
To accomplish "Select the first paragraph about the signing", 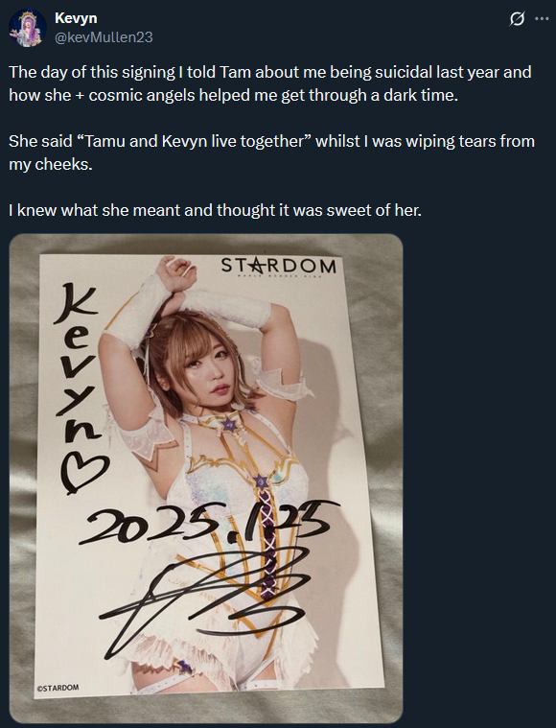I will point(270,83).
